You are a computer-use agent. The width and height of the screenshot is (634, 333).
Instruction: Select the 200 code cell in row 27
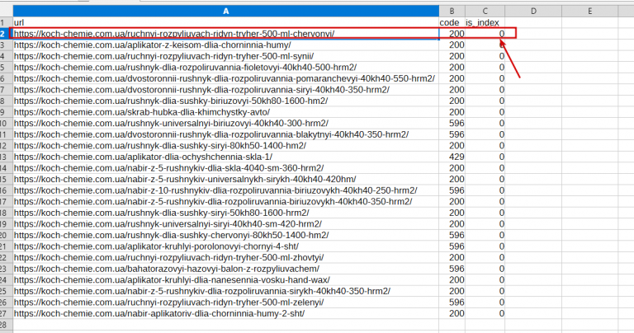pyautogui.click(x=452, y=313)
